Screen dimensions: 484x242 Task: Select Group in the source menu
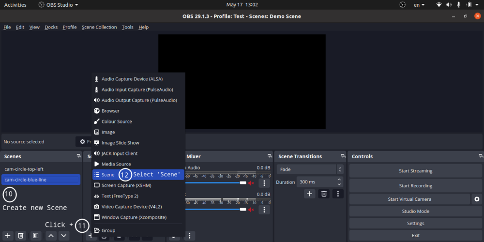pyautogui.click(x=138, y=230)
